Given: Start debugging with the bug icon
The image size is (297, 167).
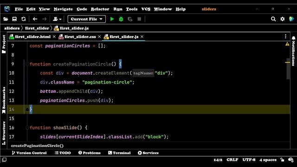Looking at the screenshot, I should [121, 19].
